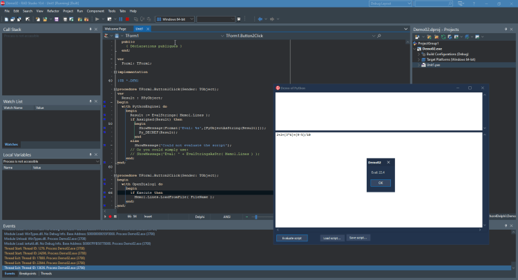Image resolution: width=518 pixels, height=280 pixels.
Task: Click the question mark help icon
Action: pos(474,3)
